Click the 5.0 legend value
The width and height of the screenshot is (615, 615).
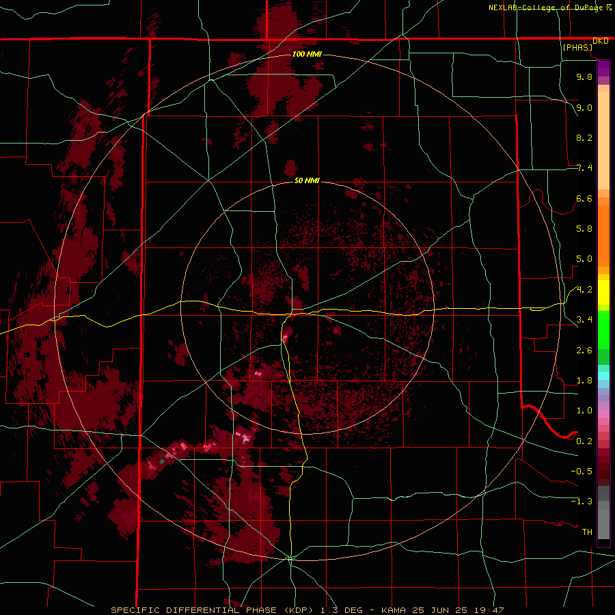point(584,259)
